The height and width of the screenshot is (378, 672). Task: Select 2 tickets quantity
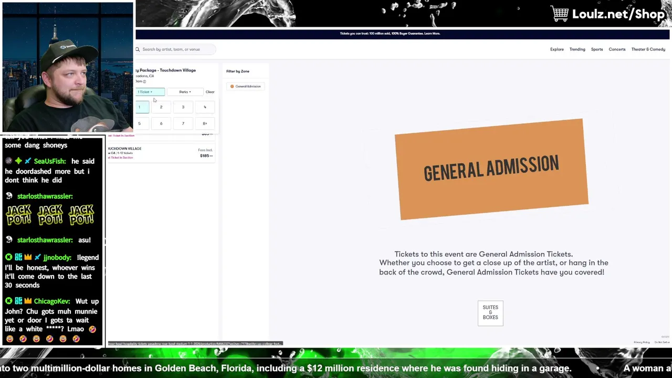[161, 107]
